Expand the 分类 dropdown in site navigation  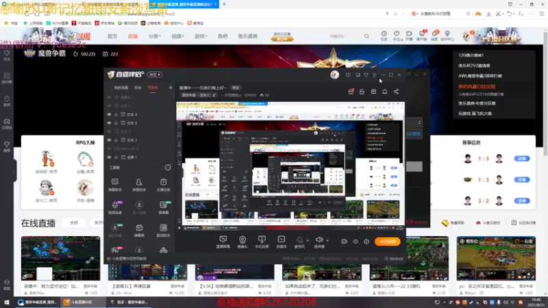coord(155,36)
